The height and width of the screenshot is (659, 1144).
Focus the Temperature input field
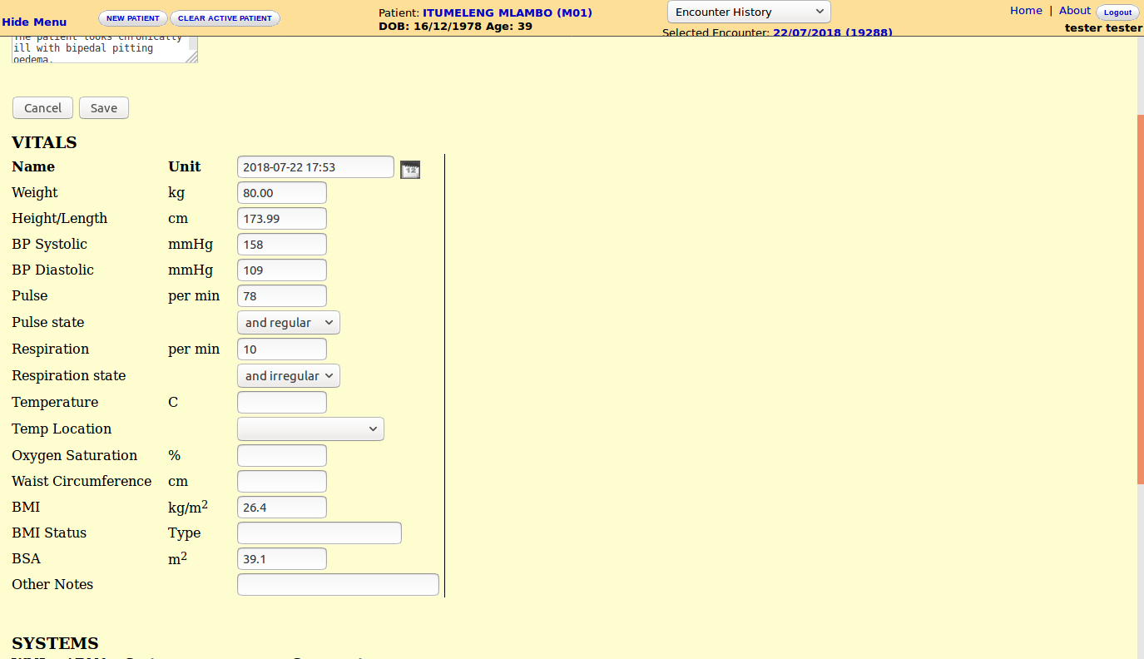click(282, 403)
